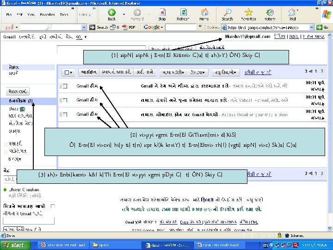Open the Edit menu
The image size is (333, 250).
pos(19,14)
